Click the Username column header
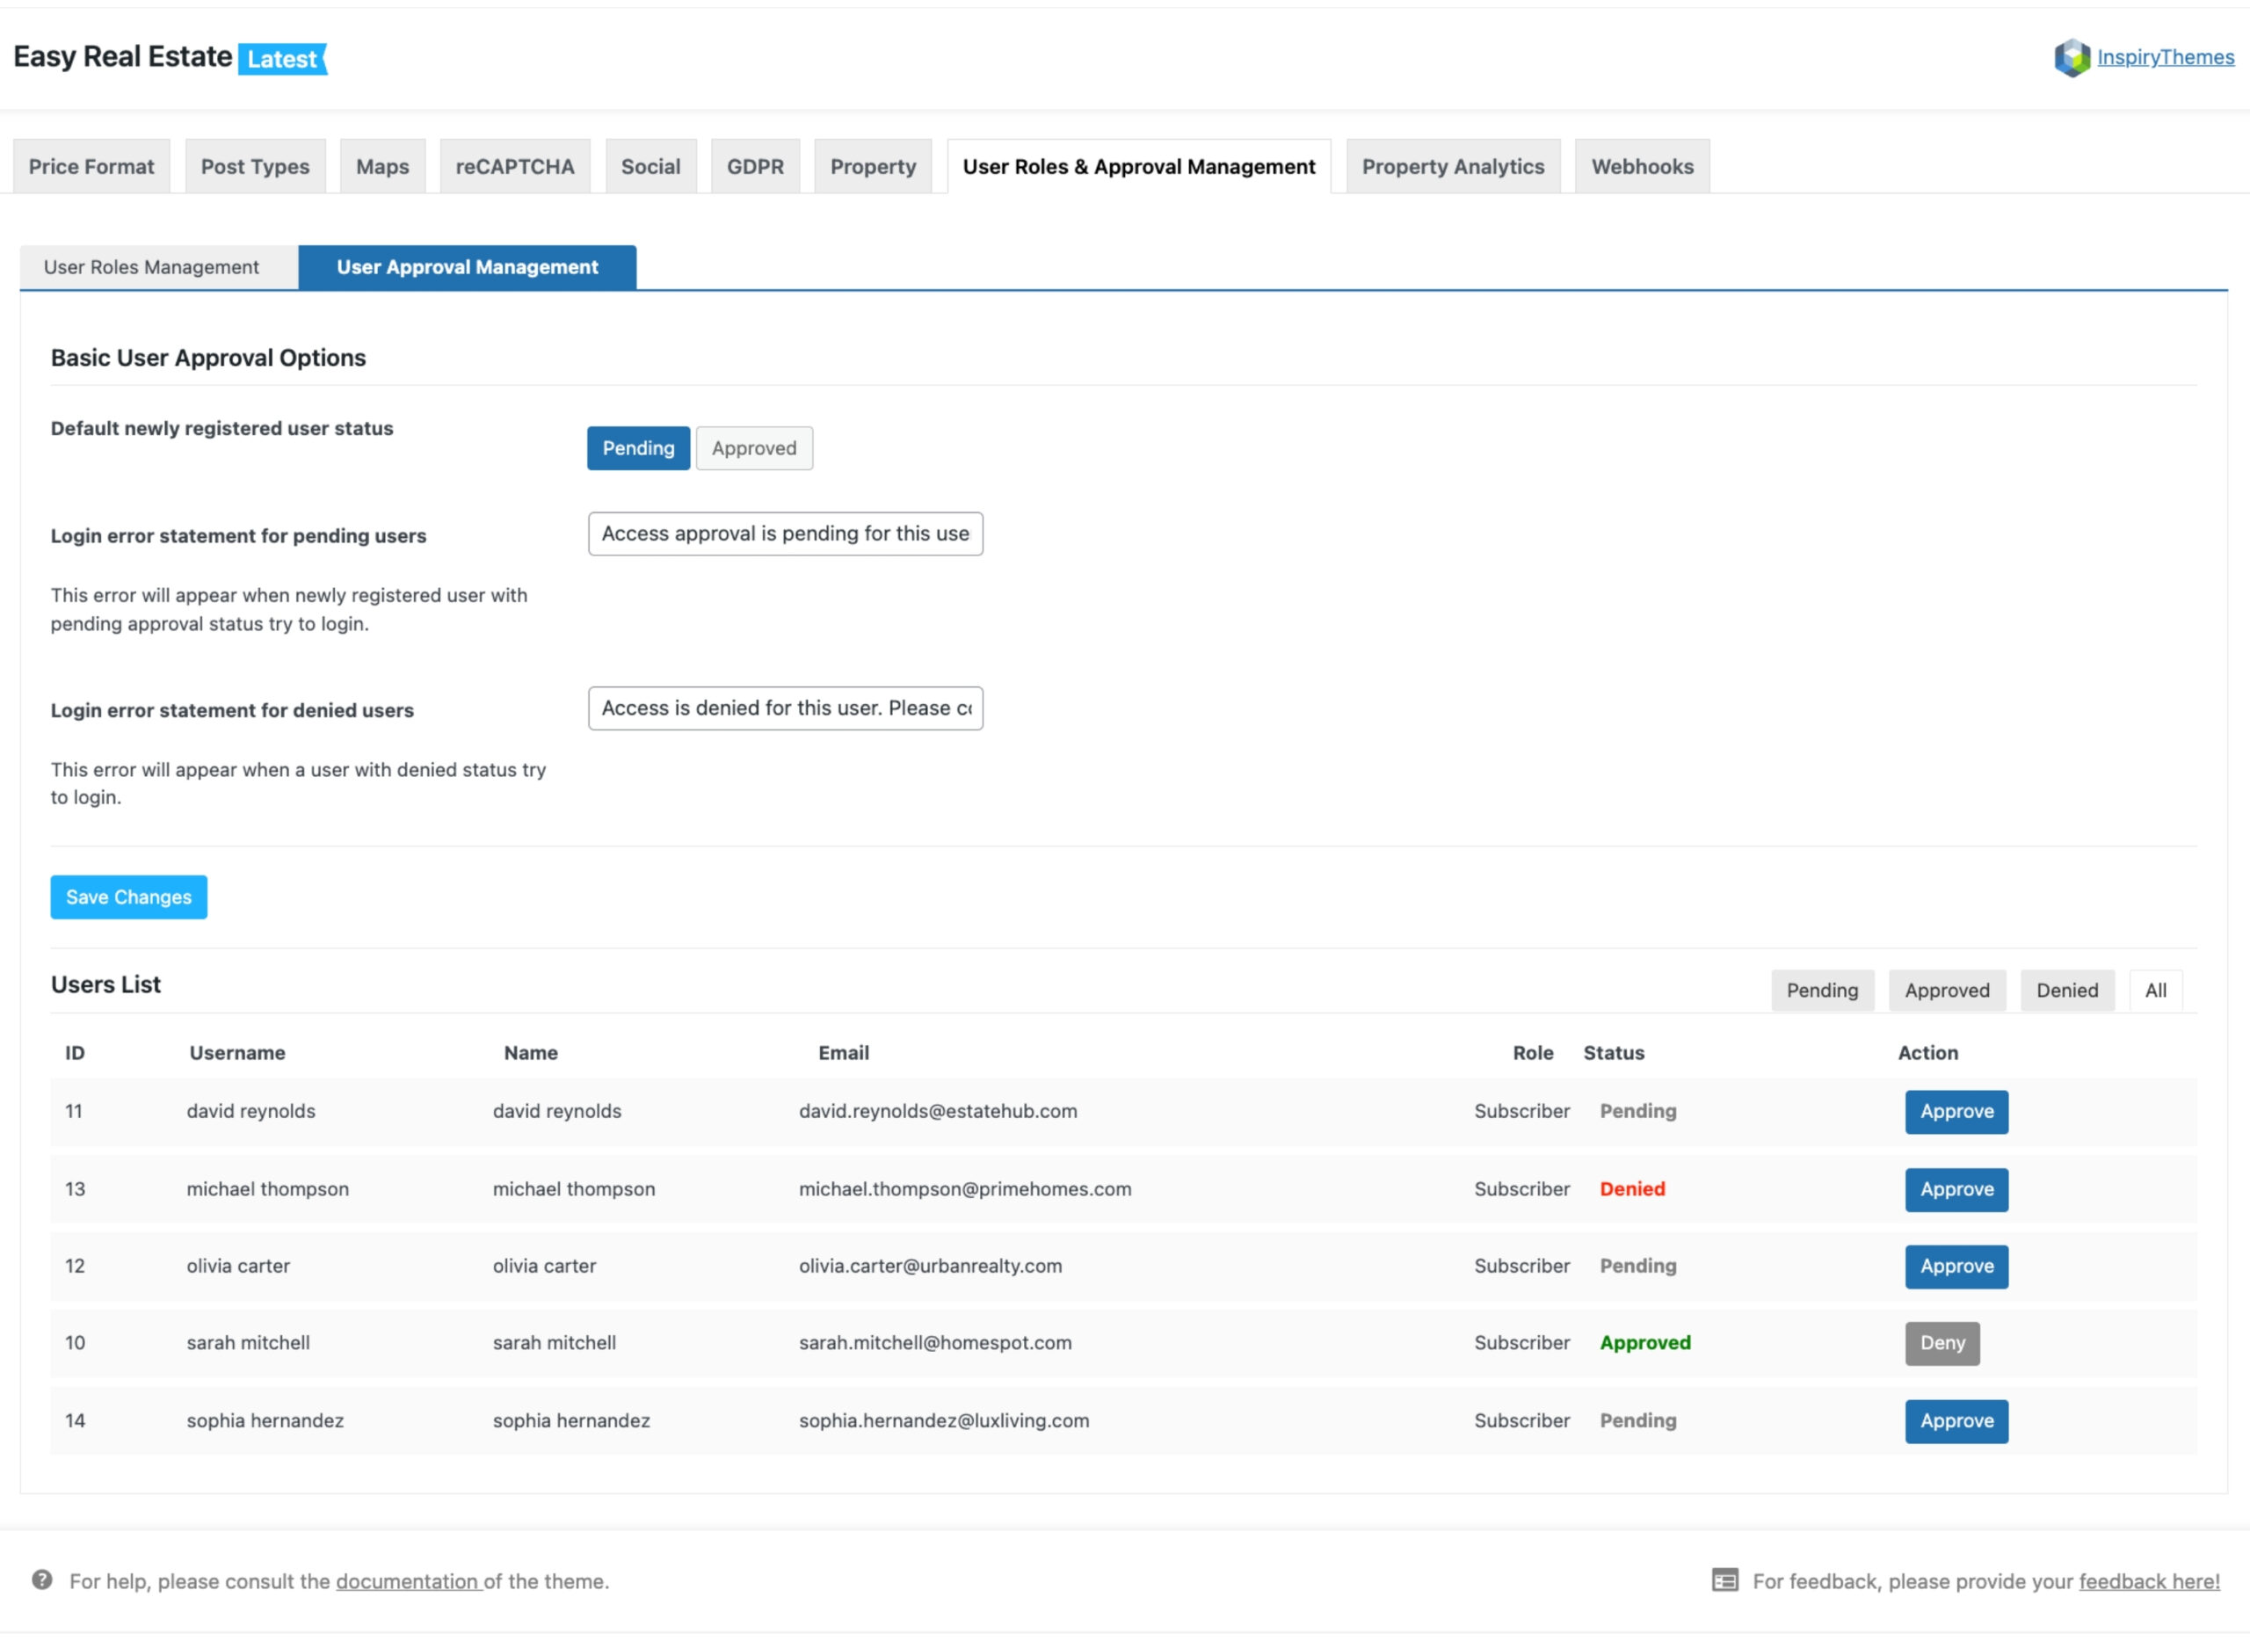The width and height of the screenshot is (2250, 1641). (237, 1052)
